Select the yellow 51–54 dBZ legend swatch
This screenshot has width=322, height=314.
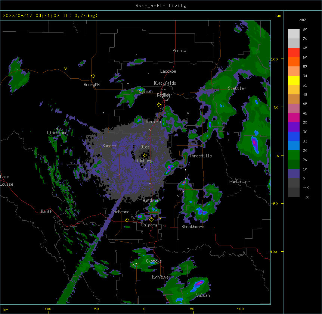click(294, 81)
